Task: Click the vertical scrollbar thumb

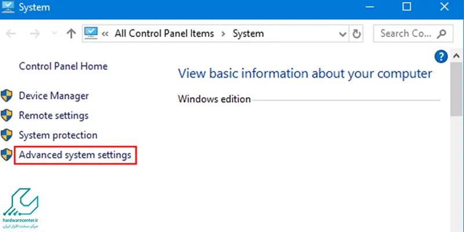Action: 457,96
